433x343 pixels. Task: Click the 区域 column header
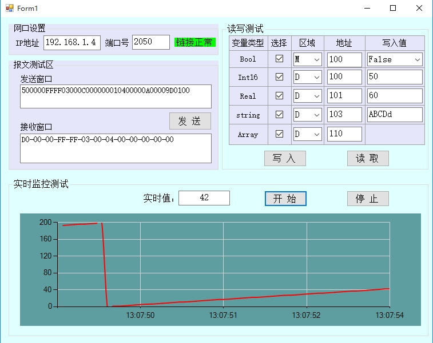pyautogui.click(x=308, y=43)
